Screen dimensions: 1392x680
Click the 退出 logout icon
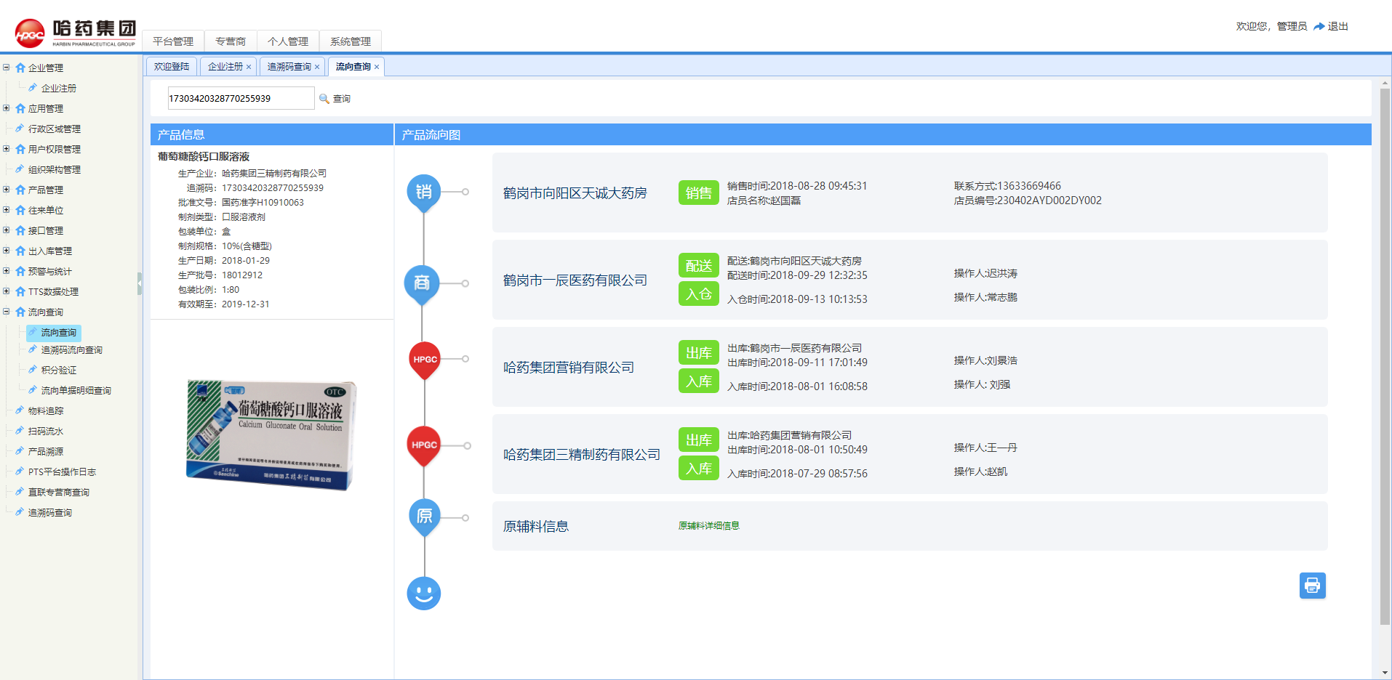pyautogui.click(x=1319, y=26)
